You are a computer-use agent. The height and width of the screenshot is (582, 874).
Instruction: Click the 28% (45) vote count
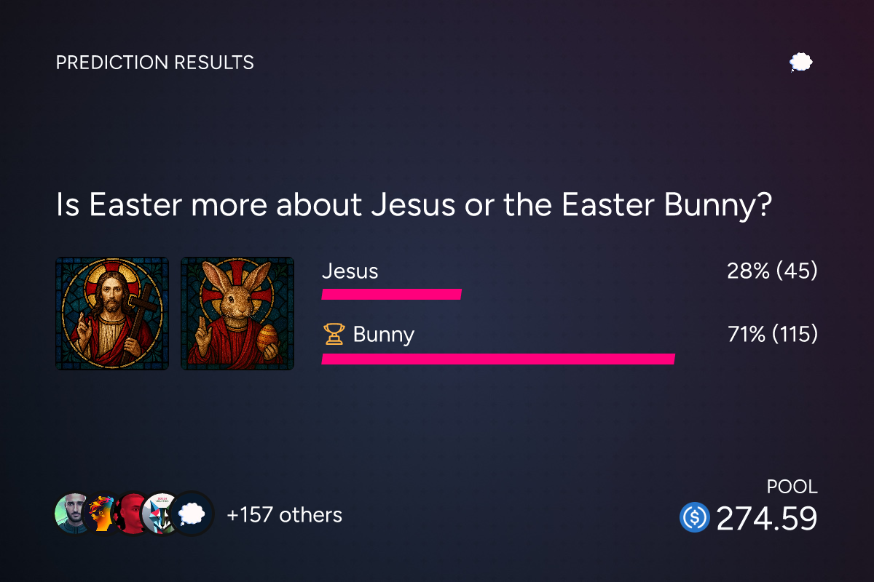coord(773,271)
